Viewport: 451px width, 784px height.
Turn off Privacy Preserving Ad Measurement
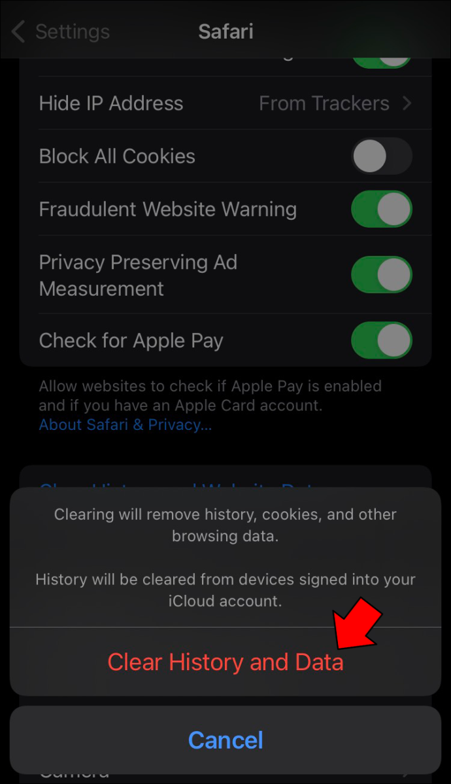382,274
